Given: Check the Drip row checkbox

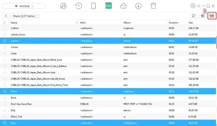Looking at the screenshot, I should 5,110.
